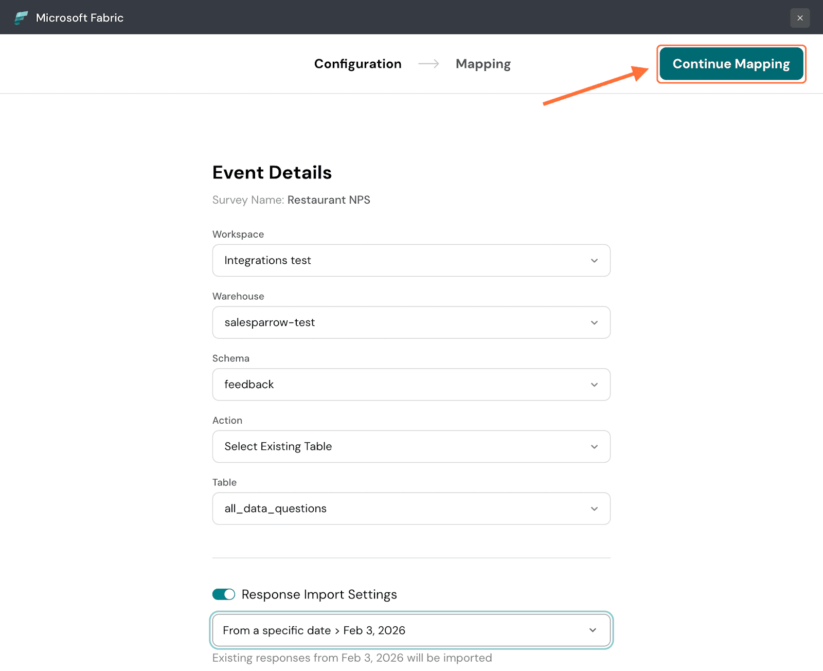Viewport: 823px width, 671px height.
Task: Click the chevron arrow in Table field
Action: [x=594, y=509]
